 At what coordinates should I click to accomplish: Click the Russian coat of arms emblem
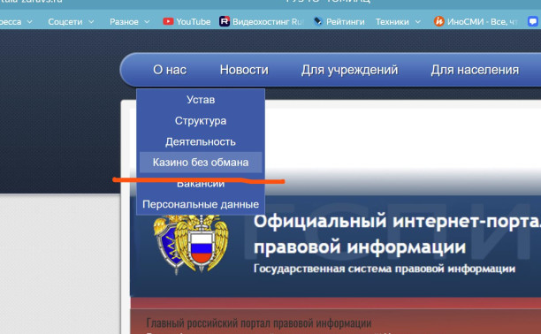pyautogui.click(x=191, y=244)
